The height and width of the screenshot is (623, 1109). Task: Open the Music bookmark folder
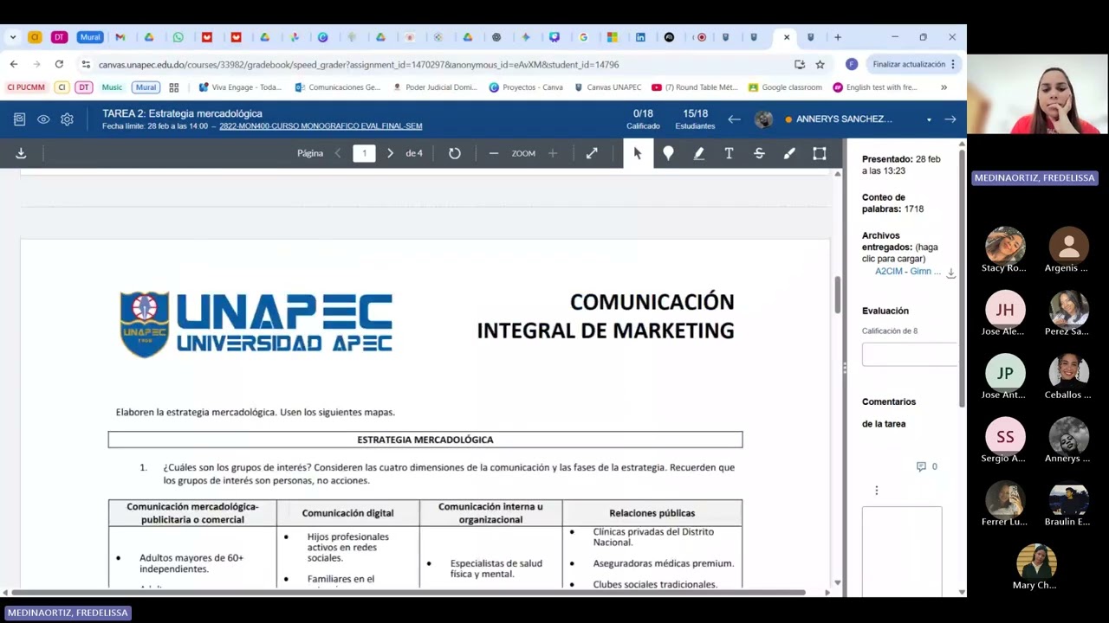(112, 87)
